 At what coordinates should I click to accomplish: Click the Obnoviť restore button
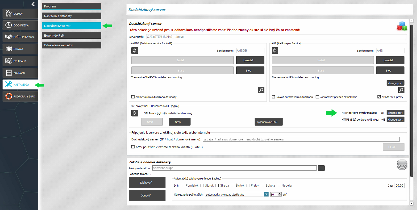pos(147,195)
